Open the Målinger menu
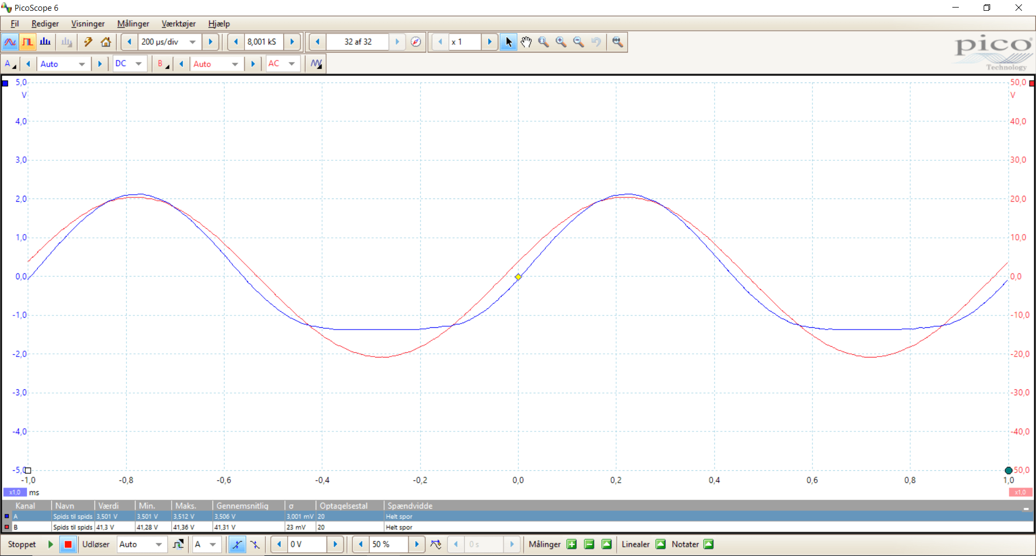1036x556 pixels. [133, 24]
